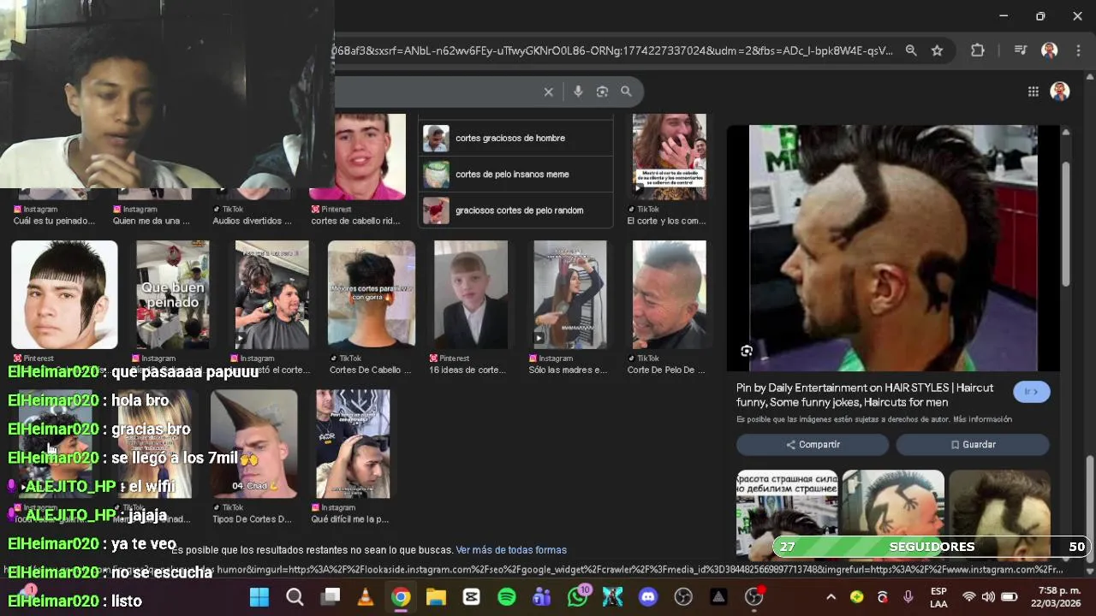The width and height of the screenshot is (1096, 616).
Task: Click the blue 'Ir' visit button
Action: point(1031,392)
